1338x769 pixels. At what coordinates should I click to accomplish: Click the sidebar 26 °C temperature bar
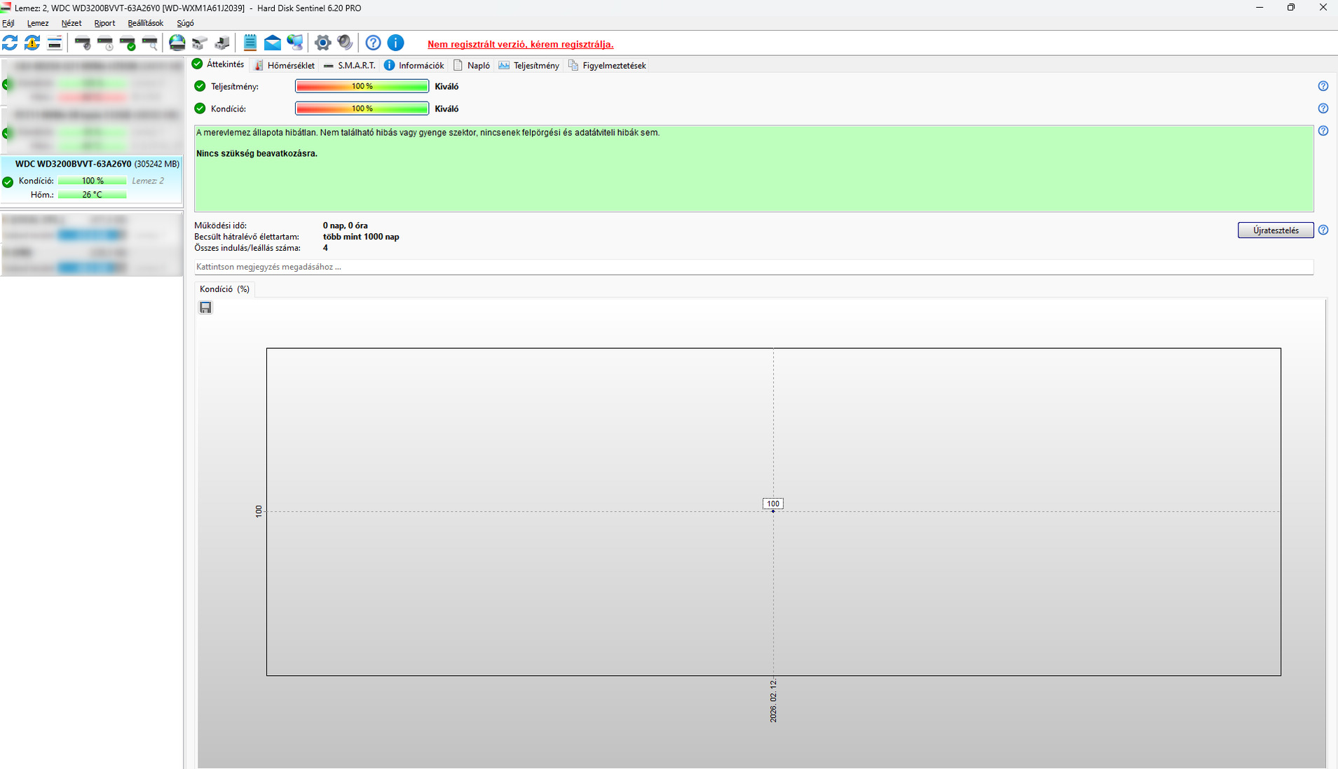pyautogui.click(x=93, y=195)
